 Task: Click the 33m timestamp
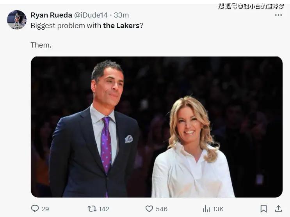pyautogui.click(x=121, y=15)
